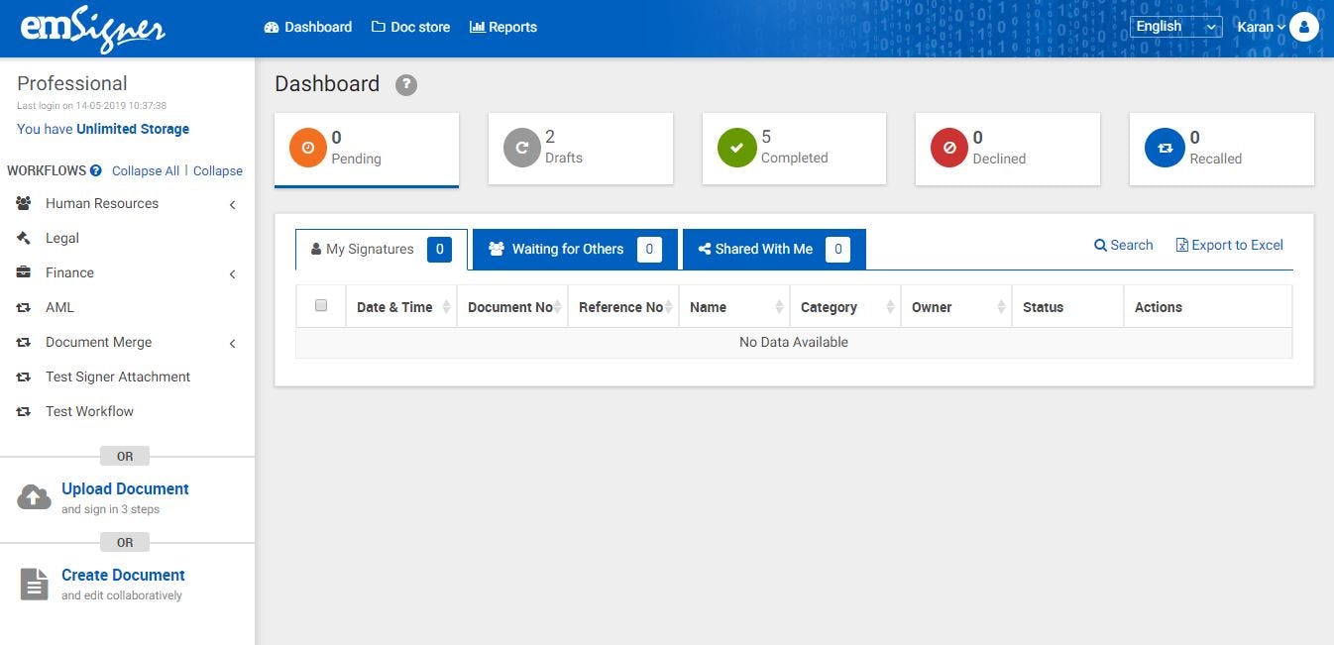The image size is (1334, 645).
Task: Toggle the Drafts card selection
Action: pyautogui.click(x=580, y=147)
